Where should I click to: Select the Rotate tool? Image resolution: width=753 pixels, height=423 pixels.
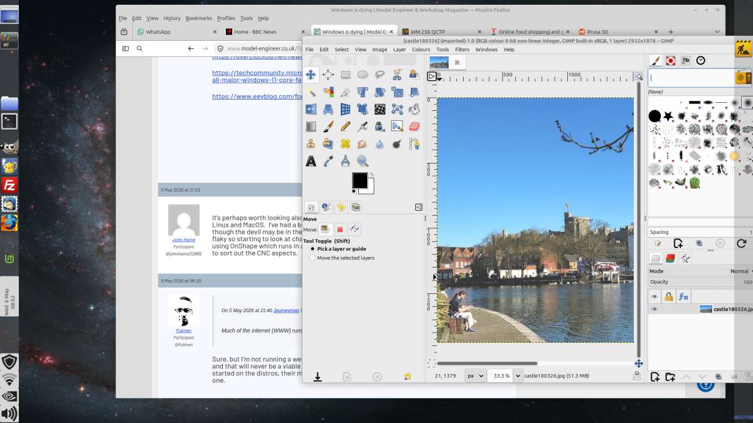[380, 92]
